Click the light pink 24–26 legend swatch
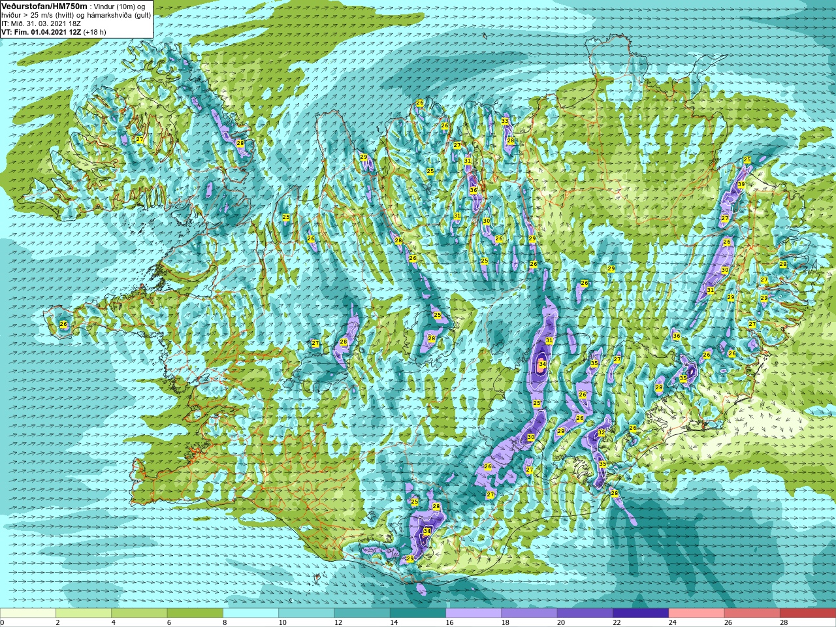Screen dimensions: 836x627 pos(697,613)
